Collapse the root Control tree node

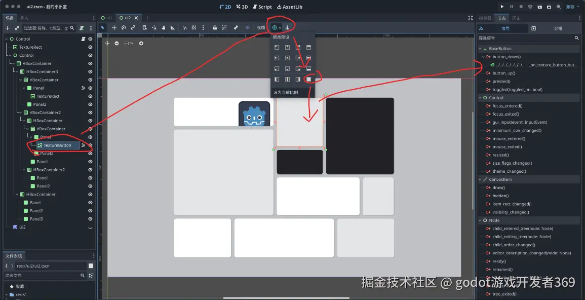[7, 39]
